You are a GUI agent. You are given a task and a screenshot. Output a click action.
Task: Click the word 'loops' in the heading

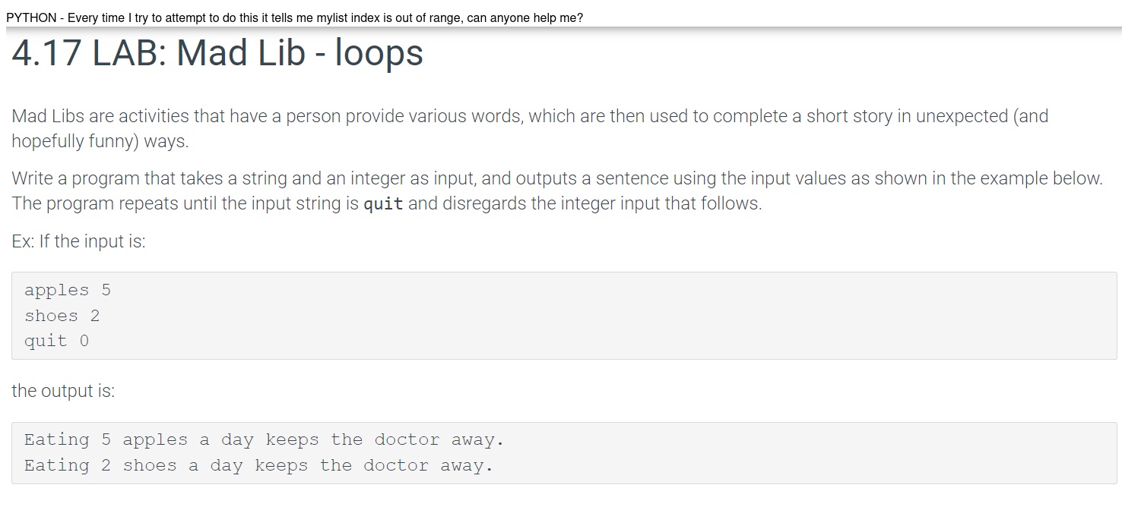click(x=379, y=54)
